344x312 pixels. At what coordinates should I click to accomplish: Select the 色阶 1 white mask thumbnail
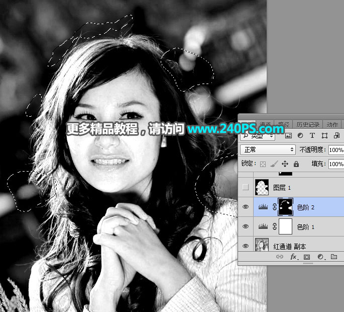click(x=285, y=226)
